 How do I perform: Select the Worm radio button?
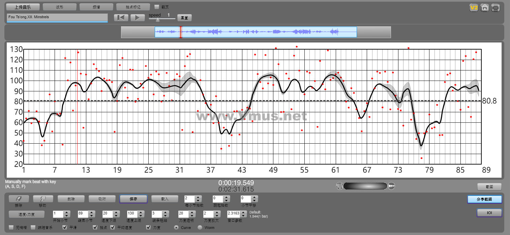click(x=200, y=228)
